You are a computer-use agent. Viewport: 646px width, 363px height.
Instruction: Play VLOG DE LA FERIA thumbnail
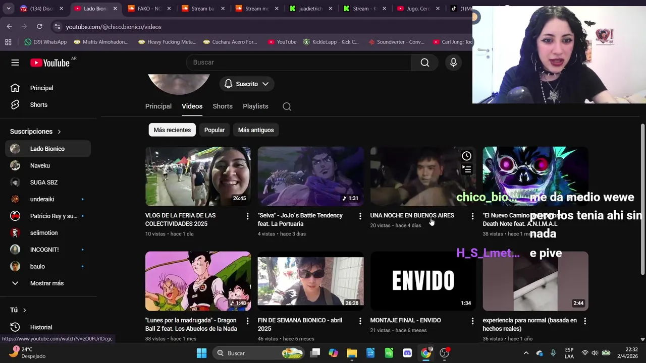tap(198, 176)
